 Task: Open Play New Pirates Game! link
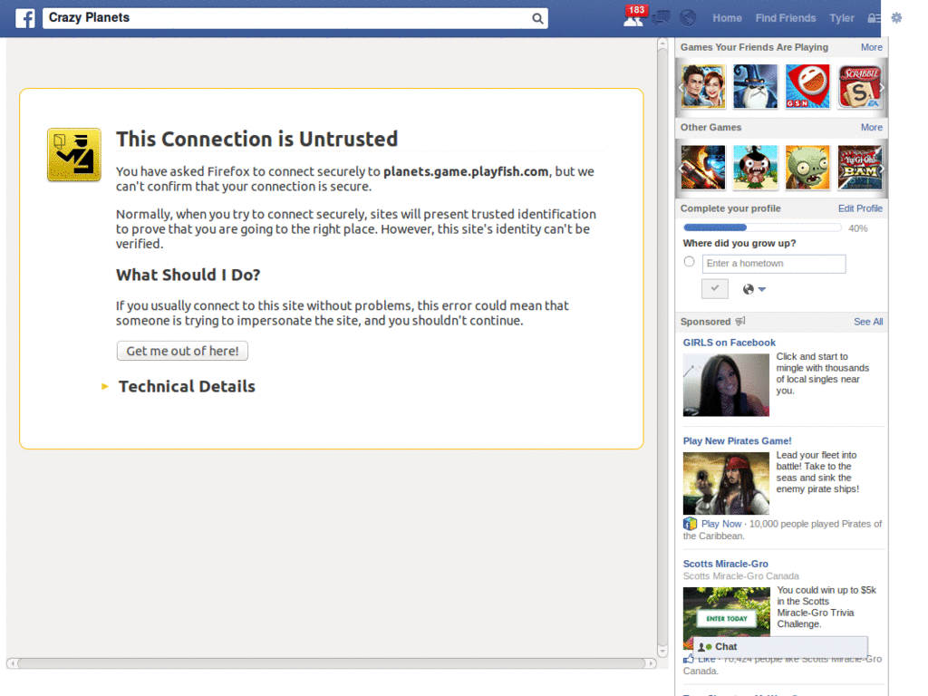(737, 441)
